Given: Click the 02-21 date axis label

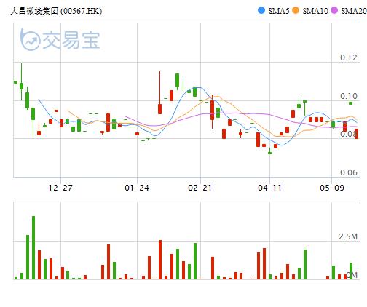Looking at the screenshot, I should [200, 188].
